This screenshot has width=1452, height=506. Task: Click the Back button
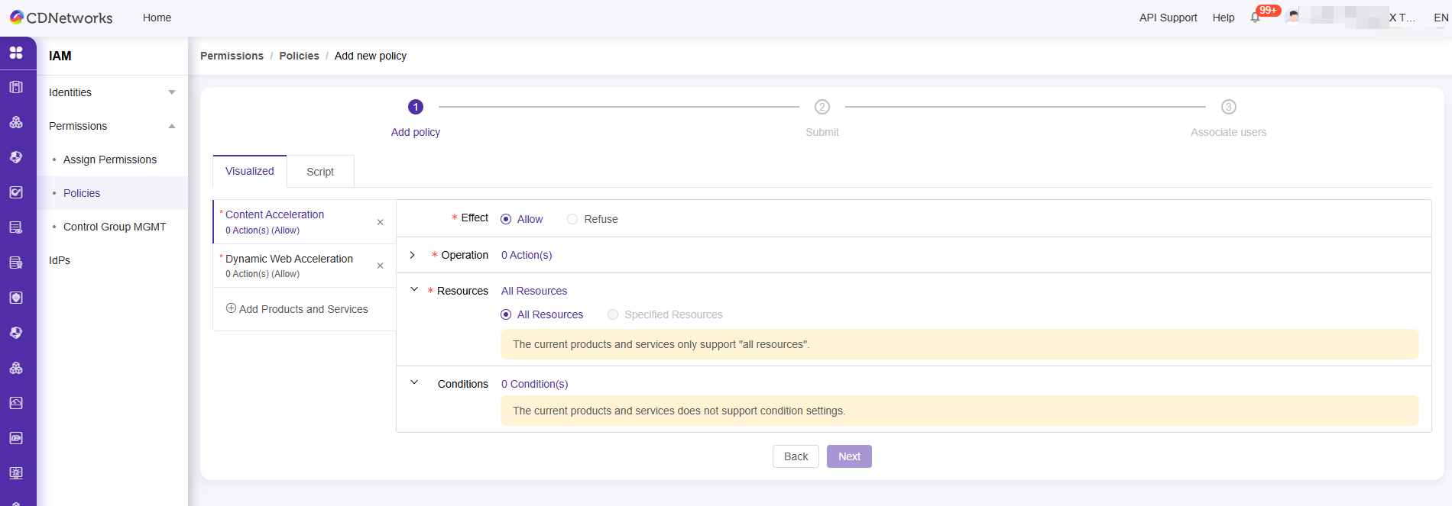click(x=796, y=456)
